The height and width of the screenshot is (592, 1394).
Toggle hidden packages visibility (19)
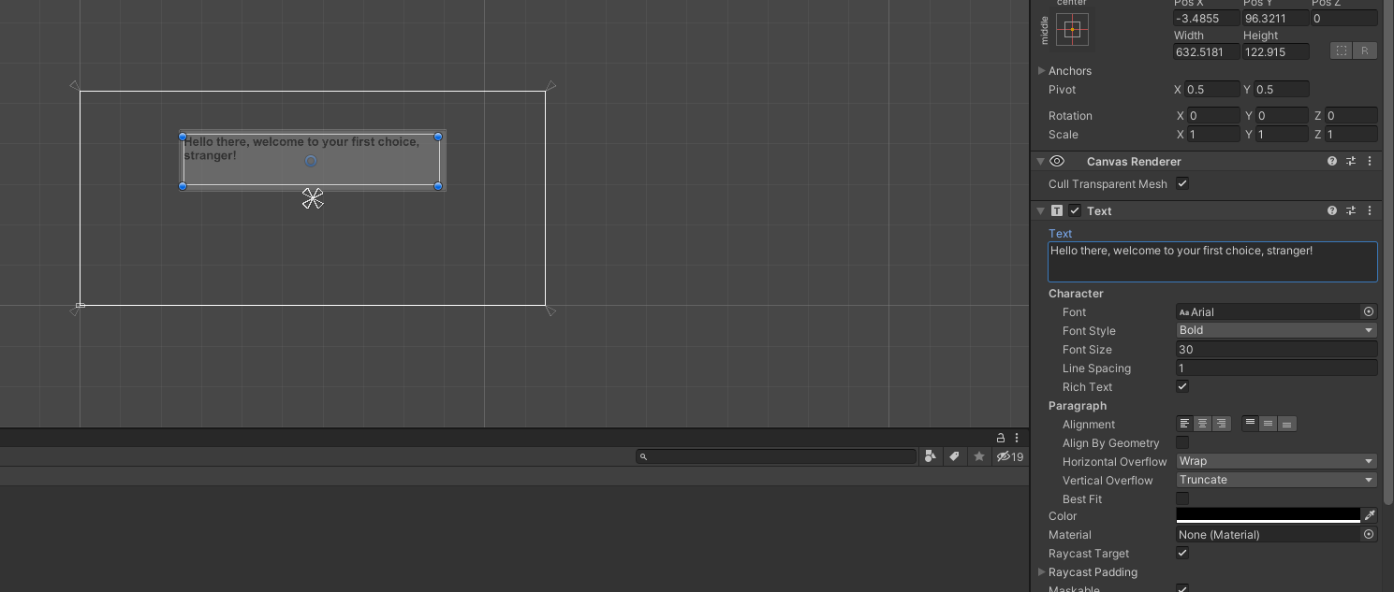1009,456
